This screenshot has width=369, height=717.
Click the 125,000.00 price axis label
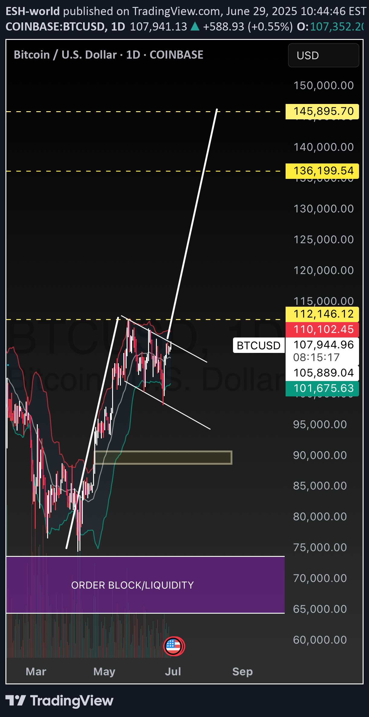tap(324, 240)
